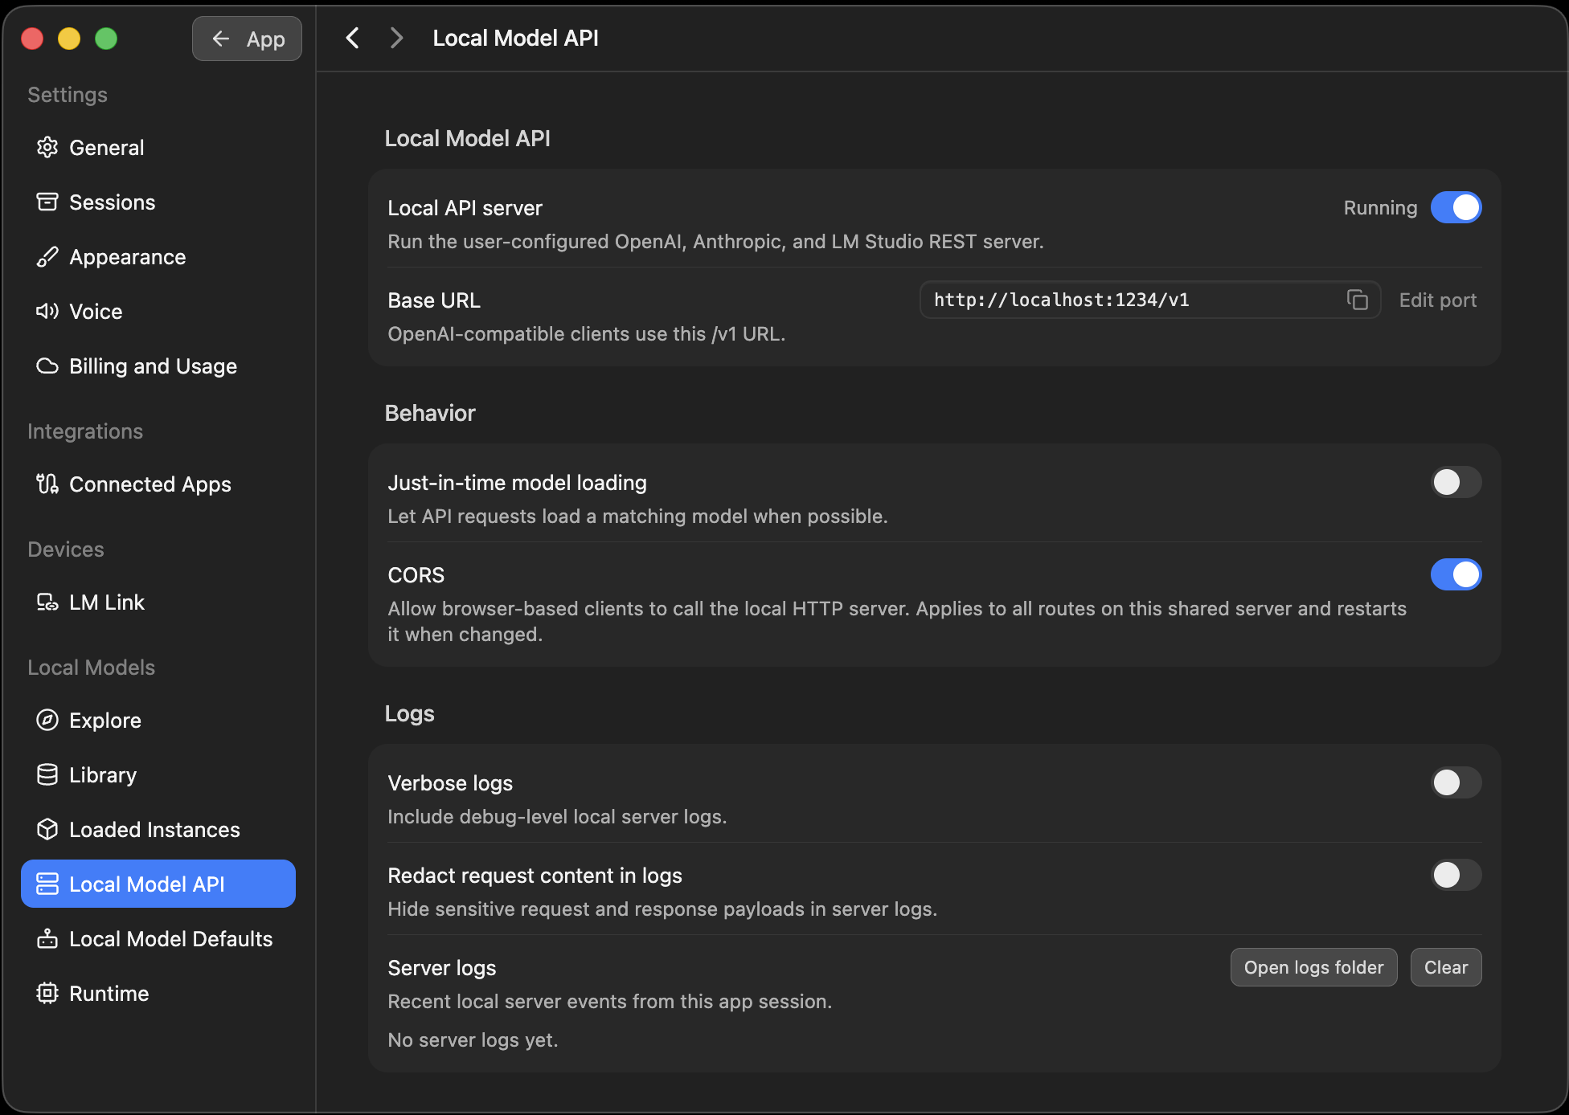Click the "Local Models" sidebar section header
The image size is (1569, 1115).
pyautogui.click(x=91, y=668)
